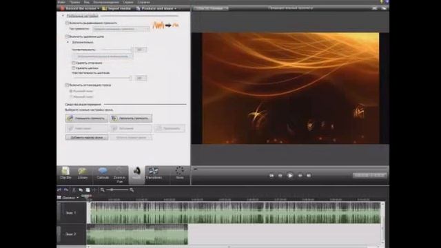Tick the remove clipping checkbox

(x=74, y=63)
